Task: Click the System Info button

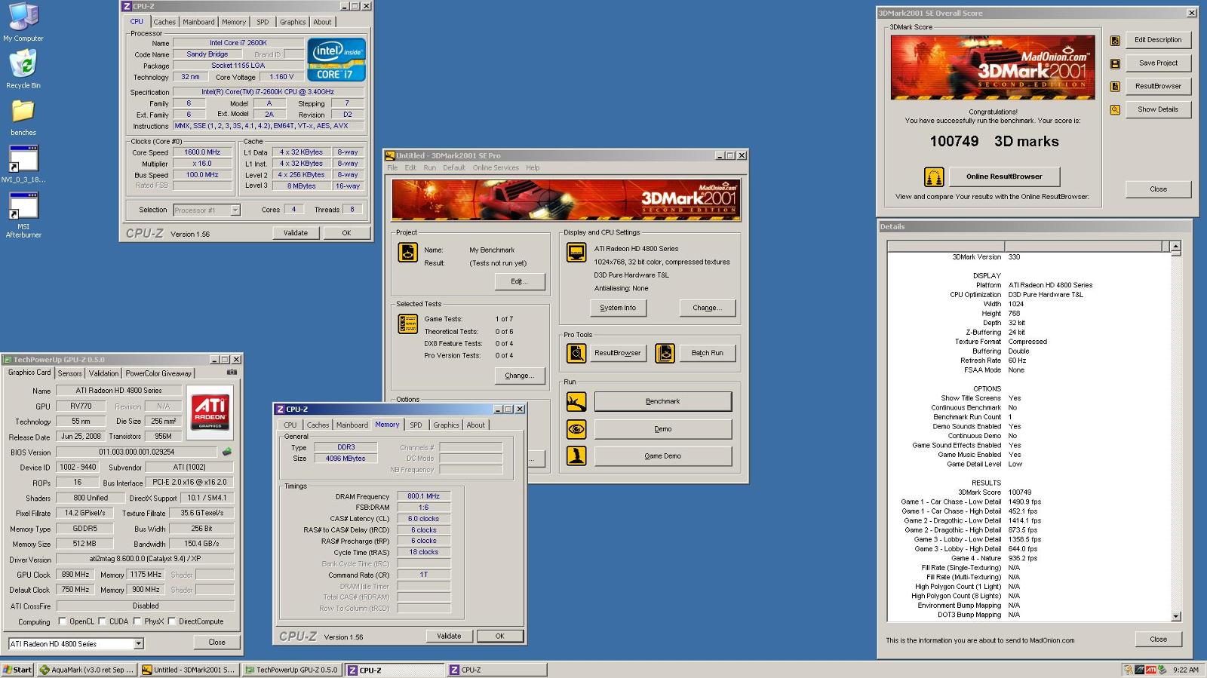Action: (618, 308)
